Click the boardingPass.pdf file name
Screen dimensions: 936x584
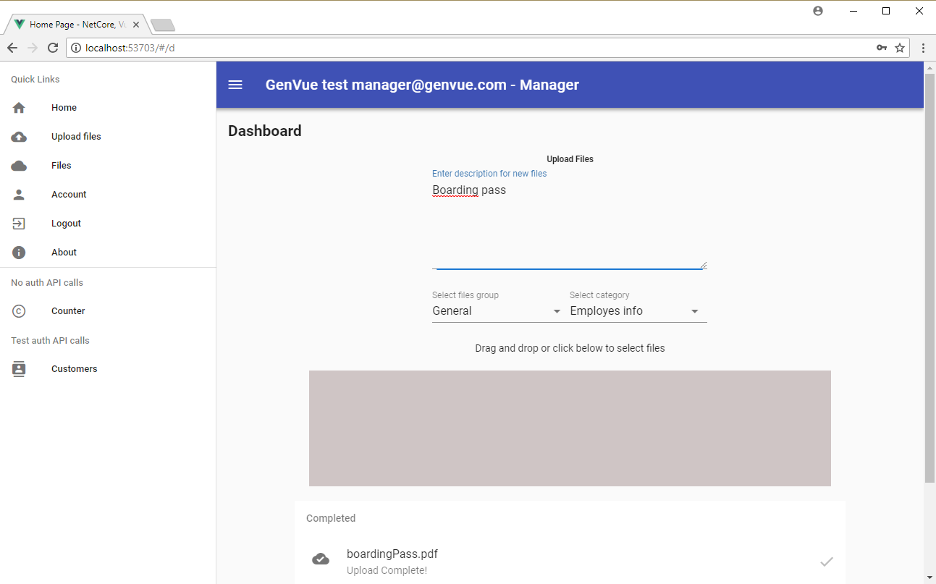coord(392,554)
